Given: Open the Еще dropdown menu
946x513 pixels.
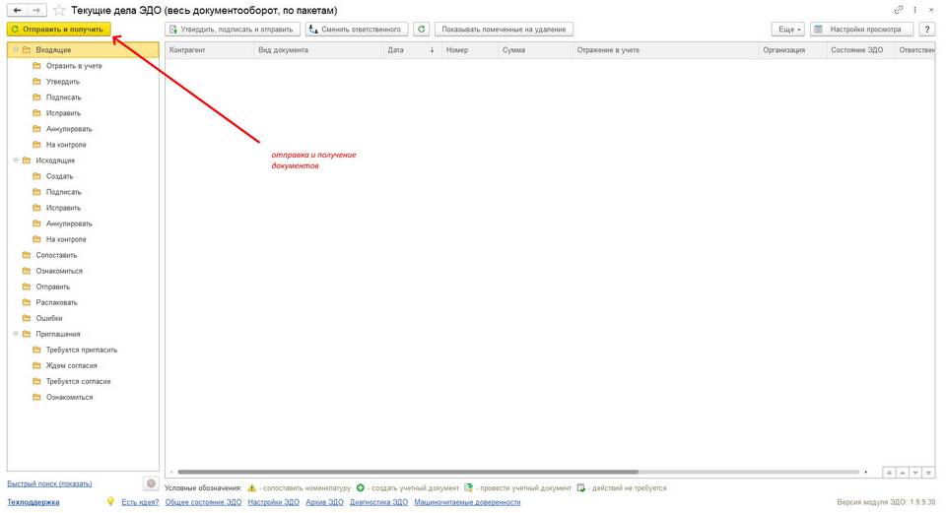Looking at the screenshot, I should pos(788,29).
